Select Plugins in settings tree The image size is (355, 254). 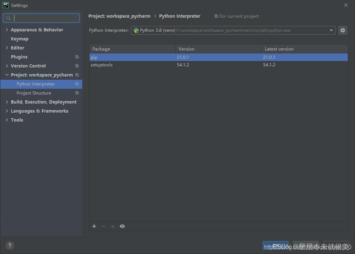click(x=19, y=57)
